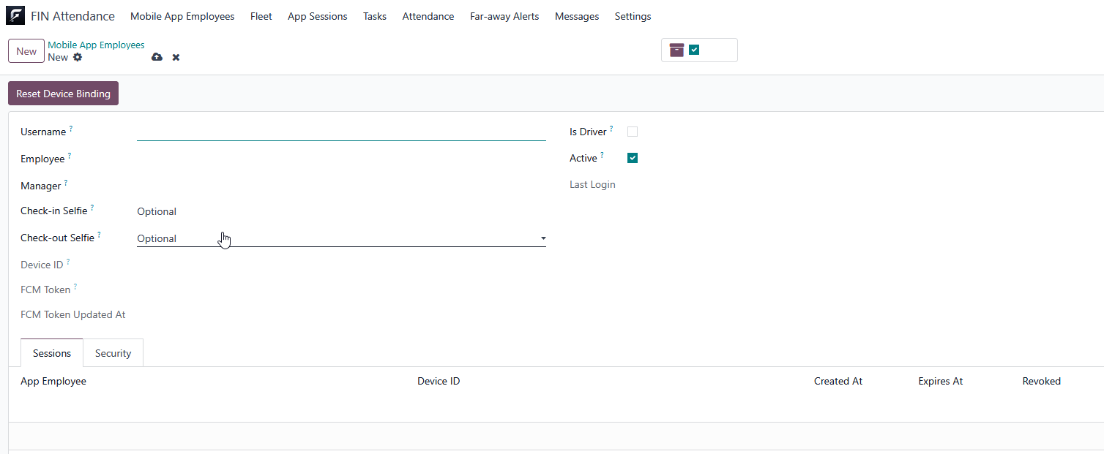Click the FIN Attendance app logo icon
The height and width of the screenshot is (454, 1104).
coord(15,16)
